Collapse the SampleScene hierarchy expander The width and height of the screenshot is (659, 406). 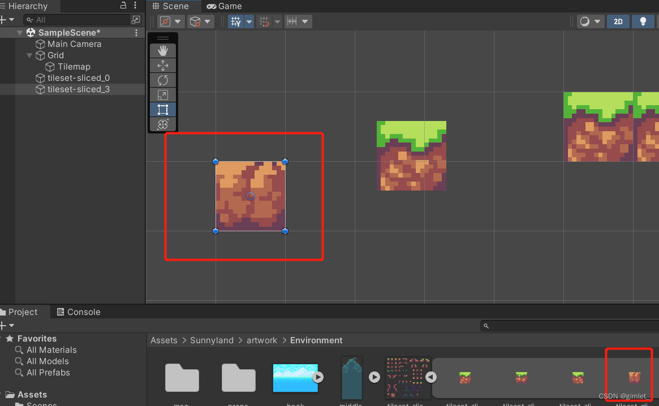click(x=20, y=33)
